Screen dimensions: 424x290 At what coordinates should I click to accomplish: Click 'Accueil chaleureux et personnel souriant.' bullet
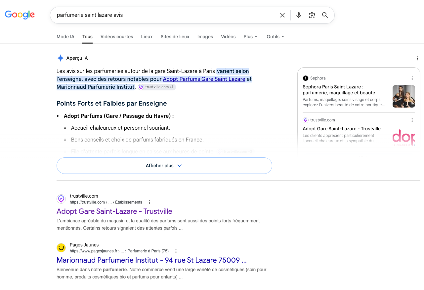120,128
